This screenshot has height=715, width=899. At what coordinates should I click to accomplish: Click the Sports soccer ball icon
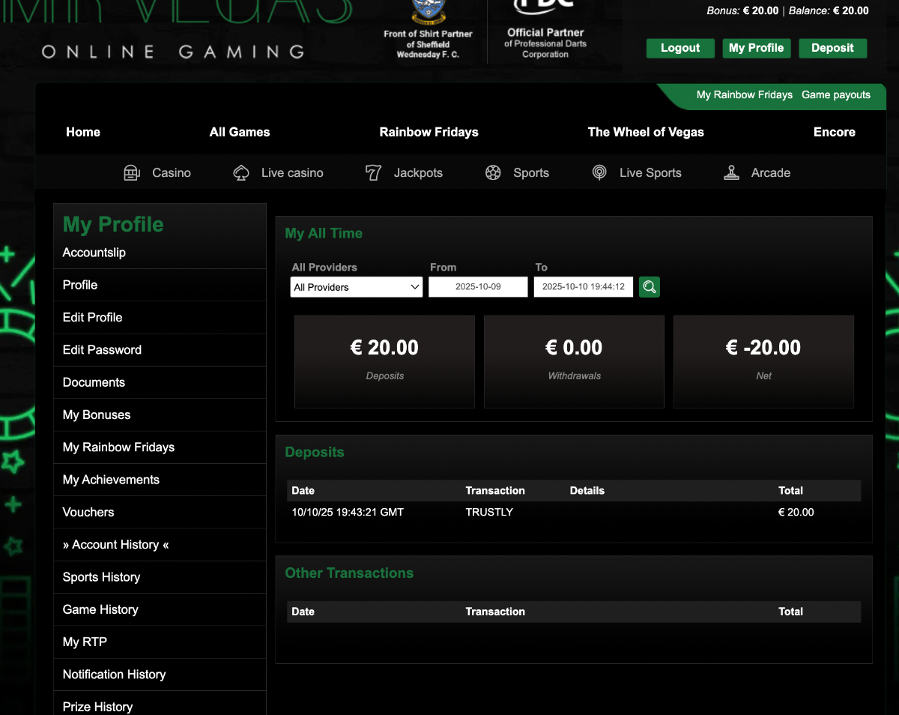[493, 173]
